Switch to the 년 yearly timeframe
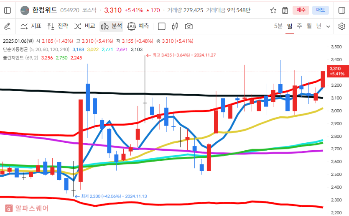Image resolution: width=349 pixels, height=216 pixels. click(x=319, y=26)
